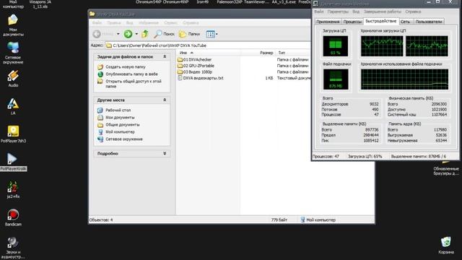
Task: Expand the Подробно panel
Action: point(165,154)
